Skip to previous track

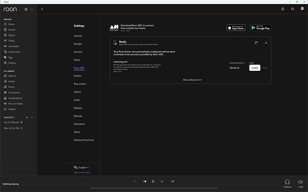[145, 181]
